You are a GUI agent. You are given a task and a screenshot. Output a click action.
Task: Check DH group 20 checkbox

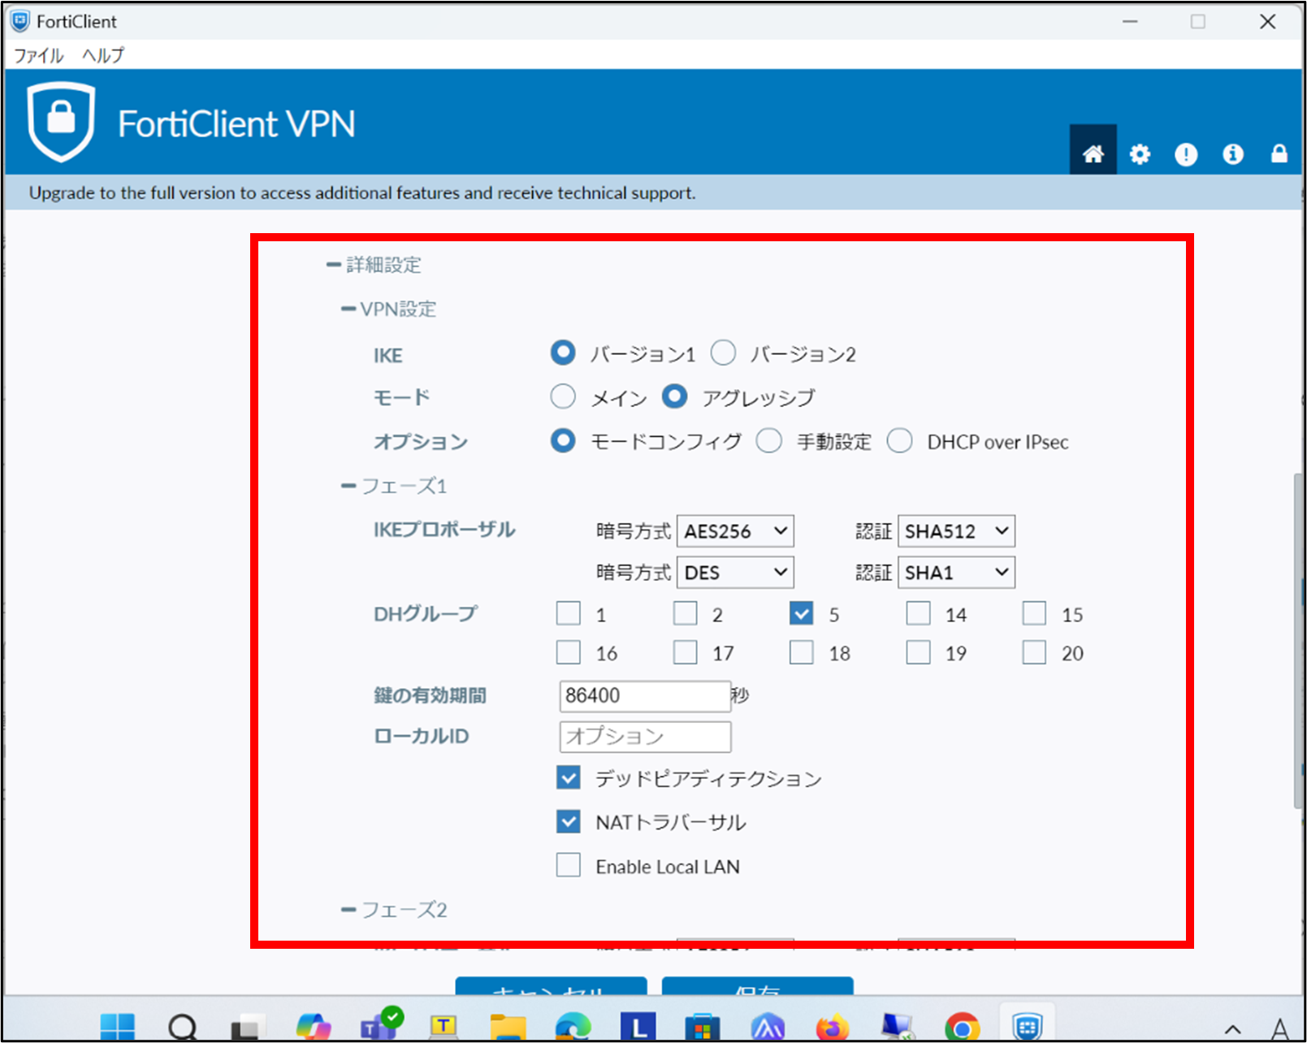[x=1034, y=652]
